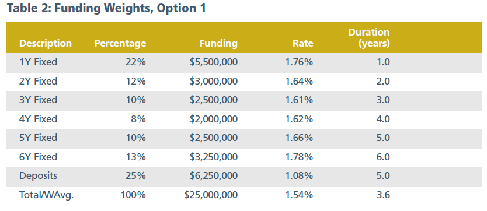The width and height of the screenshot is (487, 211).
Task: Select the 4Y Fixed row label
Action: [38, 119]
